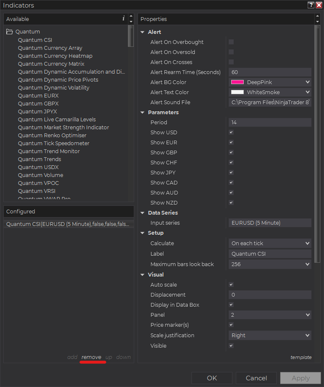The width and height of the screenshot is (324, 387).
Task: Click the up link under Configured
Action: 109,357
